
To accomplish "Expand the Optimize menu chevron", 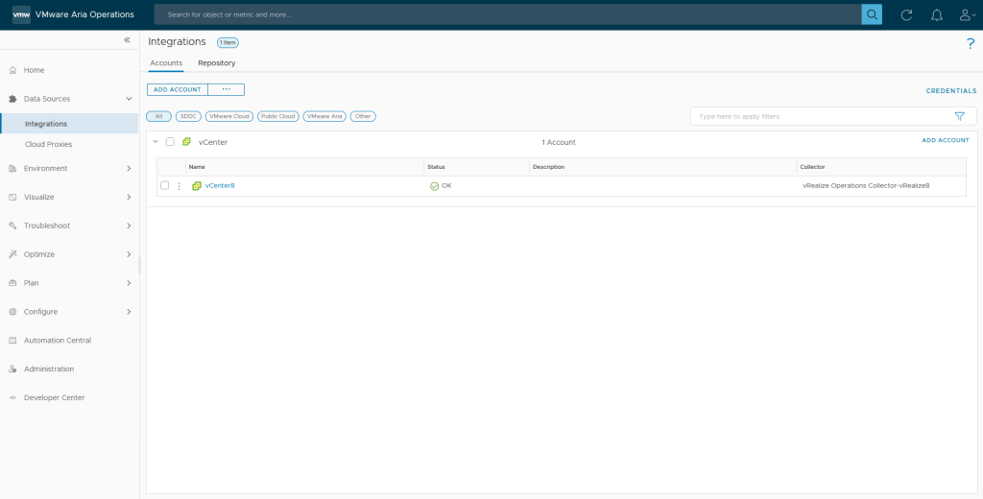I will (x=130, y=254).
